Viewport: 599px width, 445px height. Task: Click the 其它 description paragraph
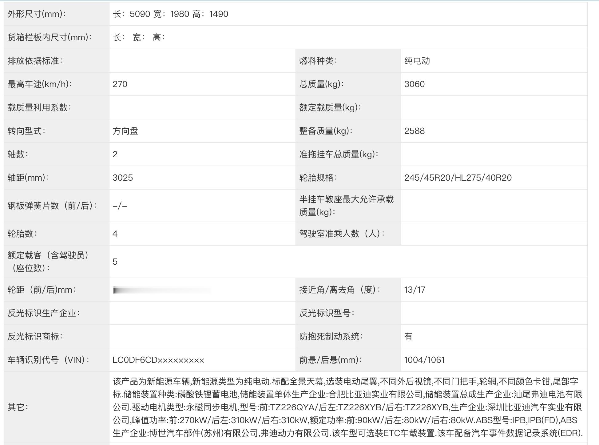click(x=347, y=407)
